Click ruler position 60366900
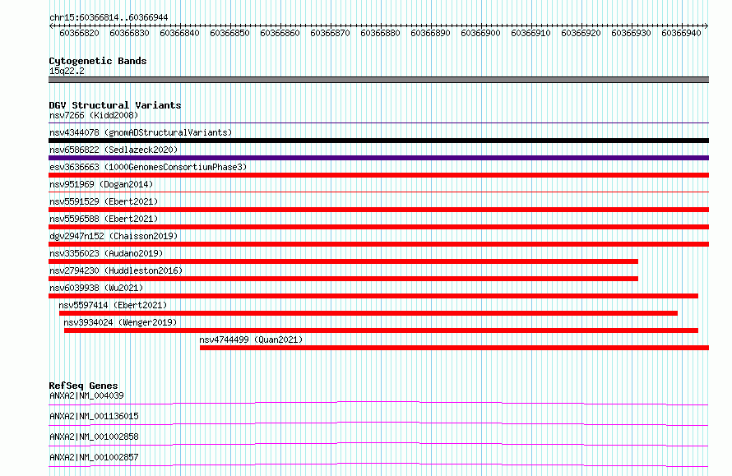This screenshot has height=476, width=732. click(481, 33)
